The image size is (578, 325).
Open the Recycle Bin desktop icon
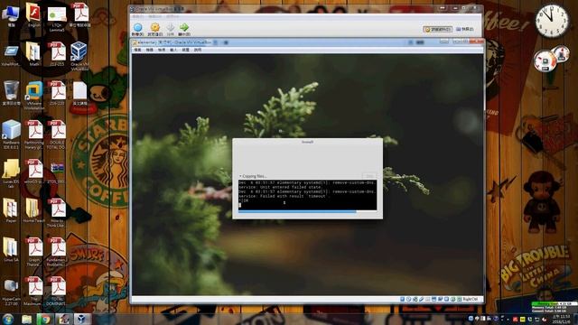click(11, 93)
